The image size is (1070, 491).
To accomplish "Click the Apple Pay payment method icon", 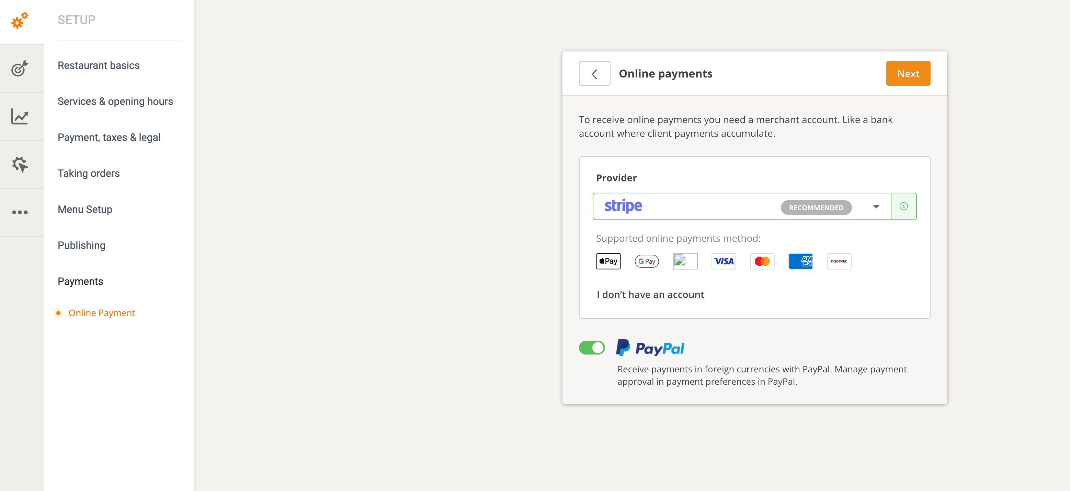I will (608, 261).
